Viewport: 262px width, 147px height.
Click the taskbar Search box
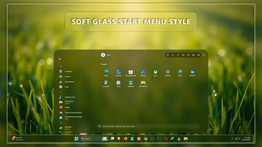tap(94, 139)
